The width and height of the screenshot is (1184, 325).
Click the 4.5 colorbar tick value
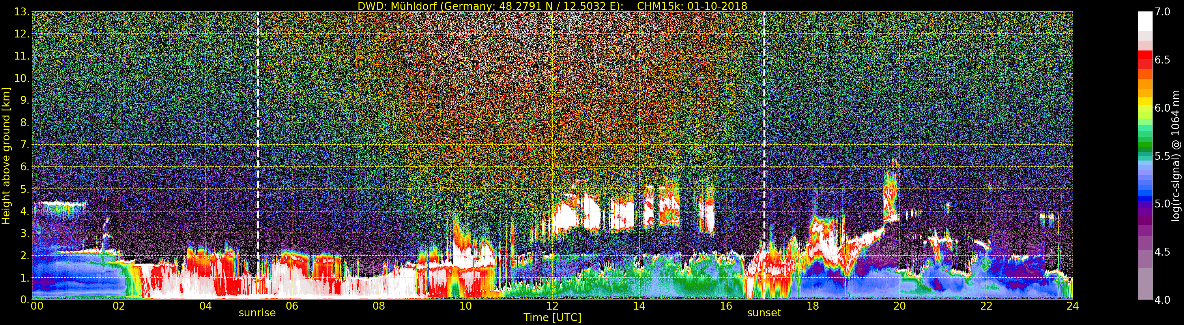[1162, 252]
